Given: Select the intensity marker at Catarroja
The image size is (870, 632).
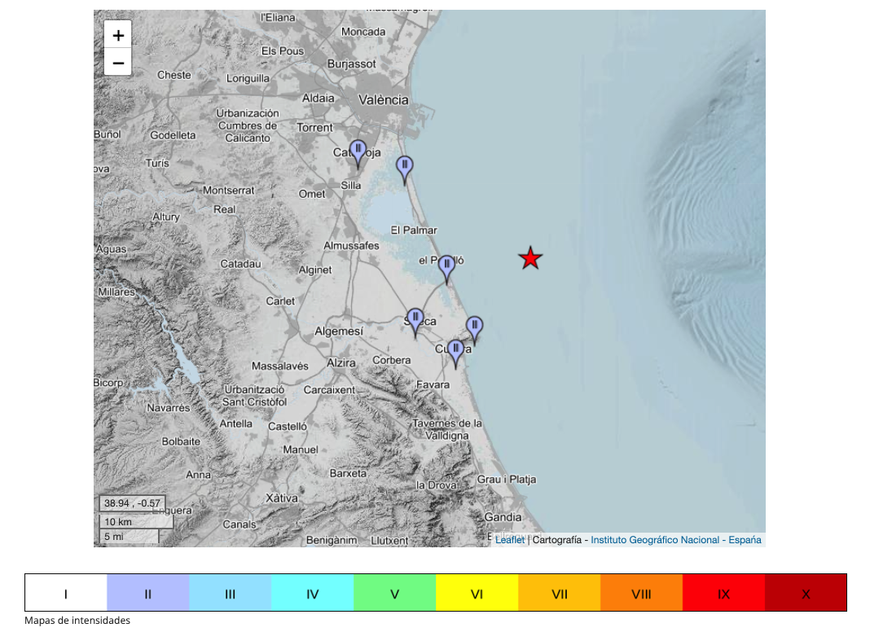Looking at the screenshot, I should tap(358, 151).
